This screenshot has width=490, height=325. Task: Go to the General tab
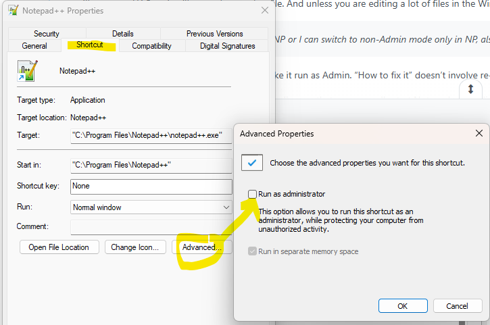coord(34,46)
